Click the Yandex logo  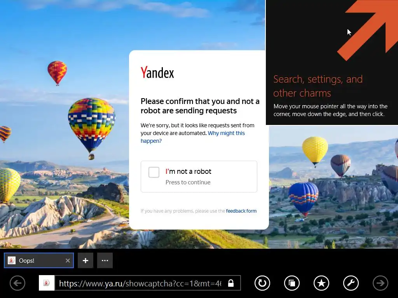[x=157, y=73]
